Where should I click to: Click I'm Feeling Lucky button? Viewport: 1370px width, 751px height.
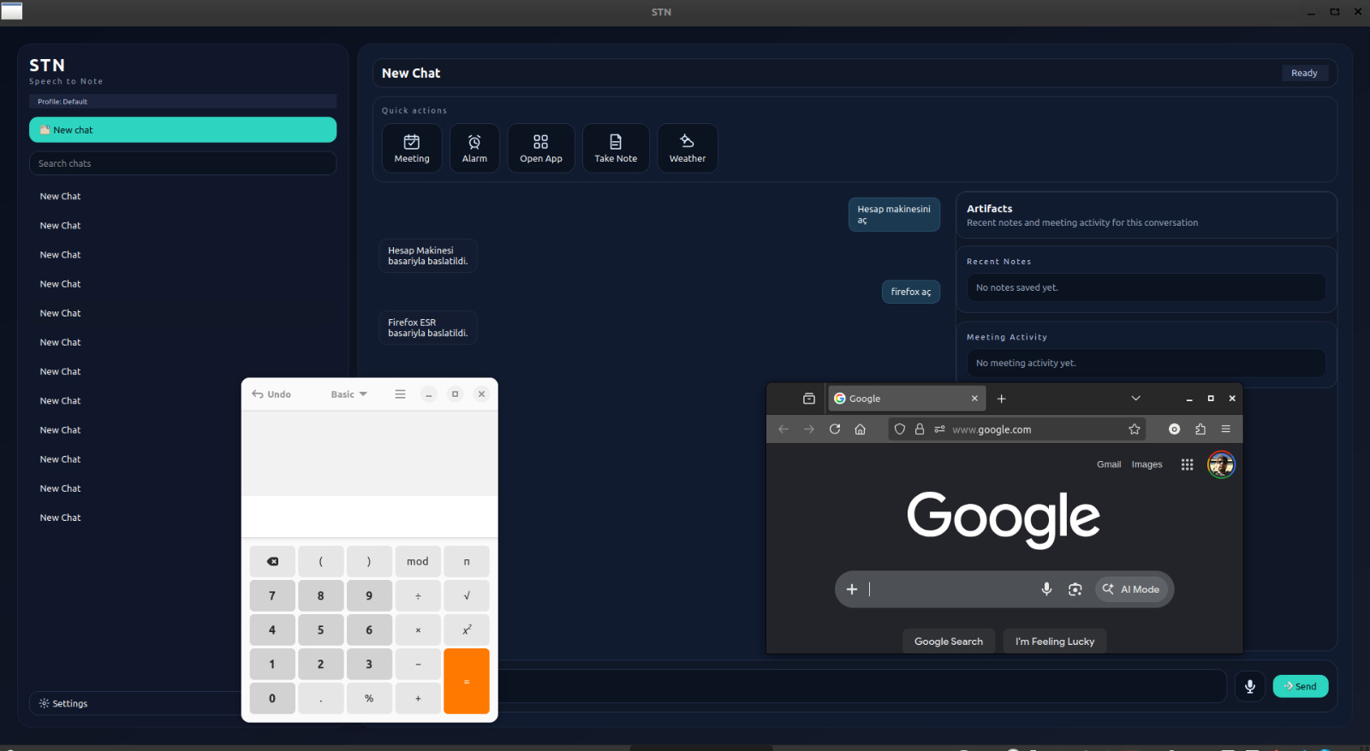[x=1055, y=642]
